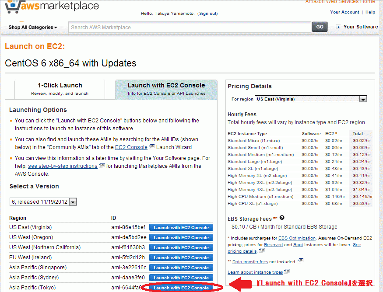
Task: Click the CentOS 6 x86_64 with Updates title
Action: pyautogui.click(x=70, y=63)
